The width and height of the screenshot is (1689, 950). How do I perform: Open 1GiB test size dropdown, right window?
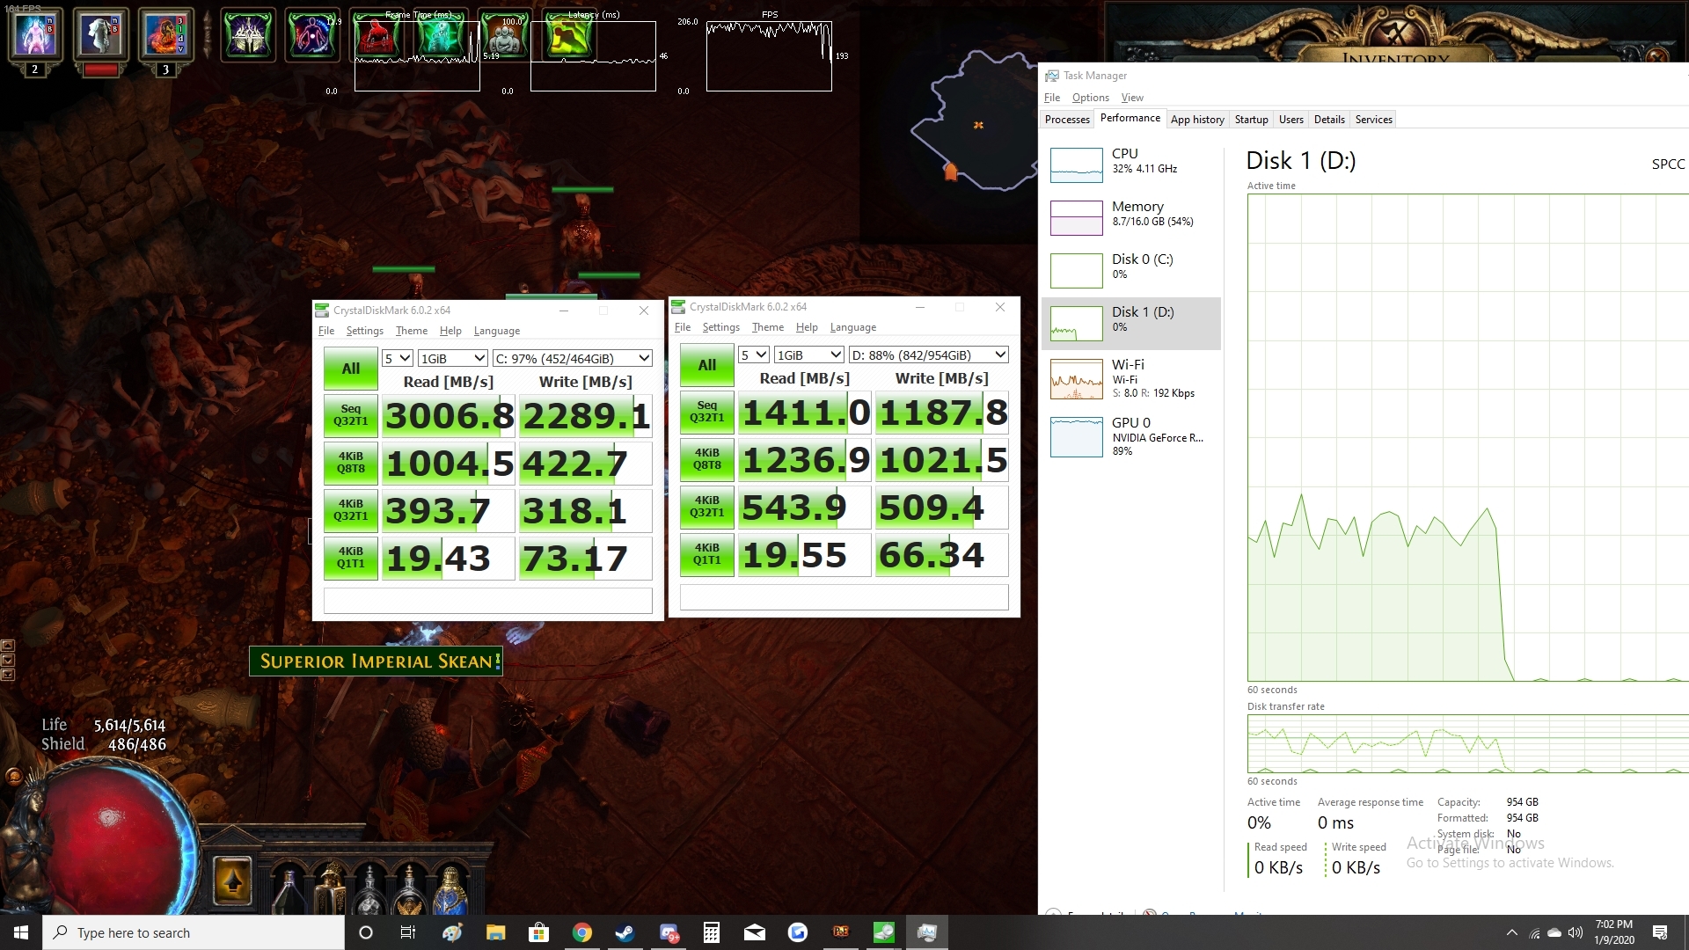point(808,354)
